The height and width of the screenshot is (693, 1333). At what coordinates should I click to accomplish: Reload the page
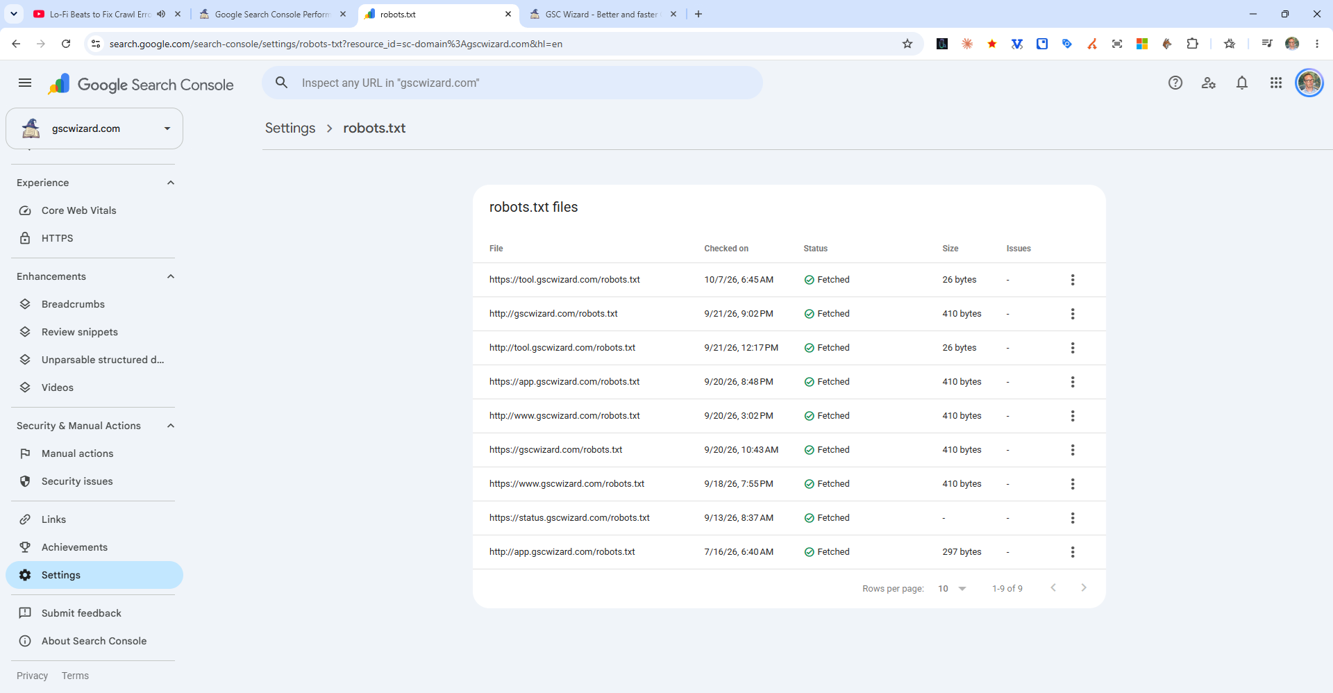click(x=66, y=44)
